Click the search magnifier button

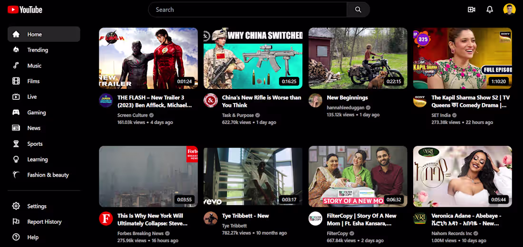tap(358, 9)
